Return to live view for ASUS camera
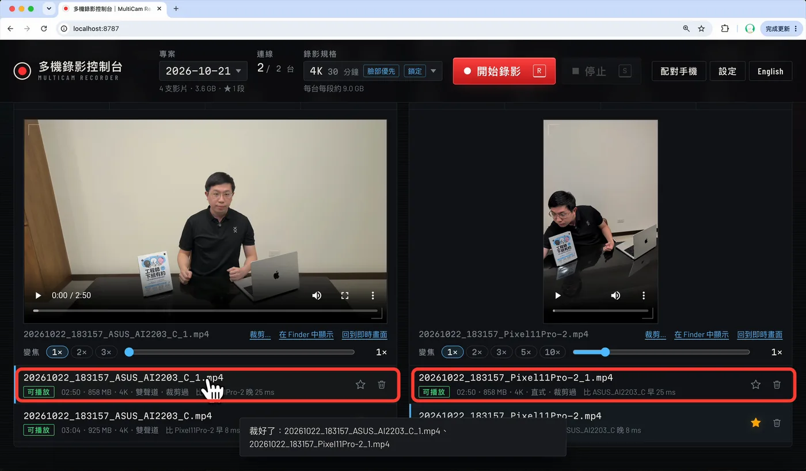The image size is (806, 471). [364, 335]
